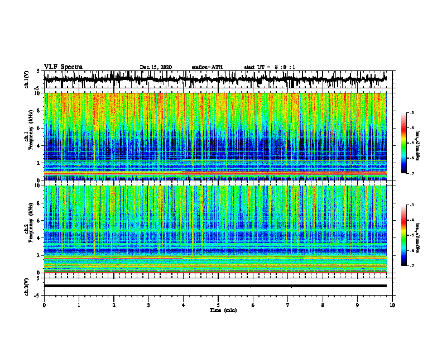Click the ch.2 spectrogram color bar
The width and height of the screenshot is (442, 342).
(404, 235)
